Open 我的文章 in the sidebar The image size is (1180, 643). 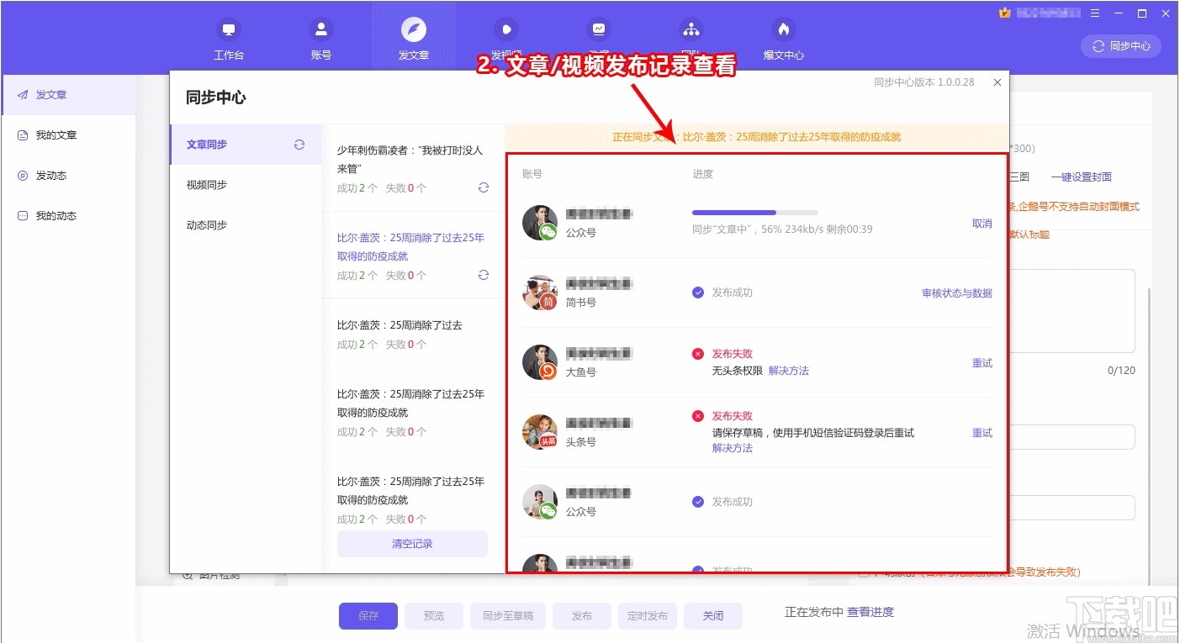(x=56, y=134)
